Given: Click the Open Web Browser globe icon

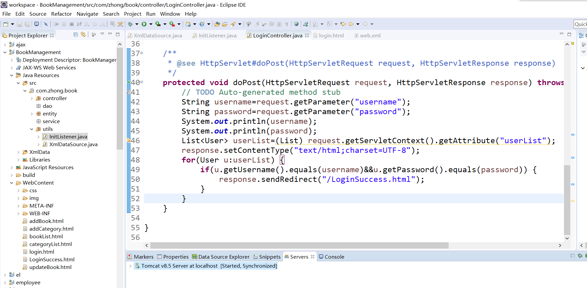Looking at the screenshot, I should 296,24.
